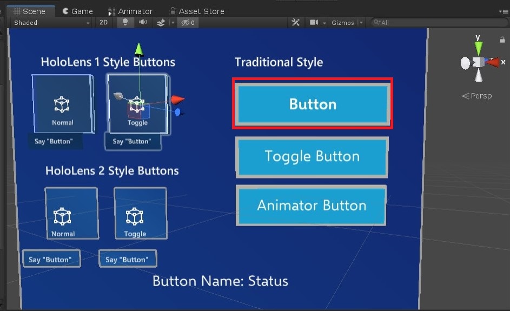Switch to the Asset Store tab
The width and height of the screenshot is (510, 311).
click(197, 11)
